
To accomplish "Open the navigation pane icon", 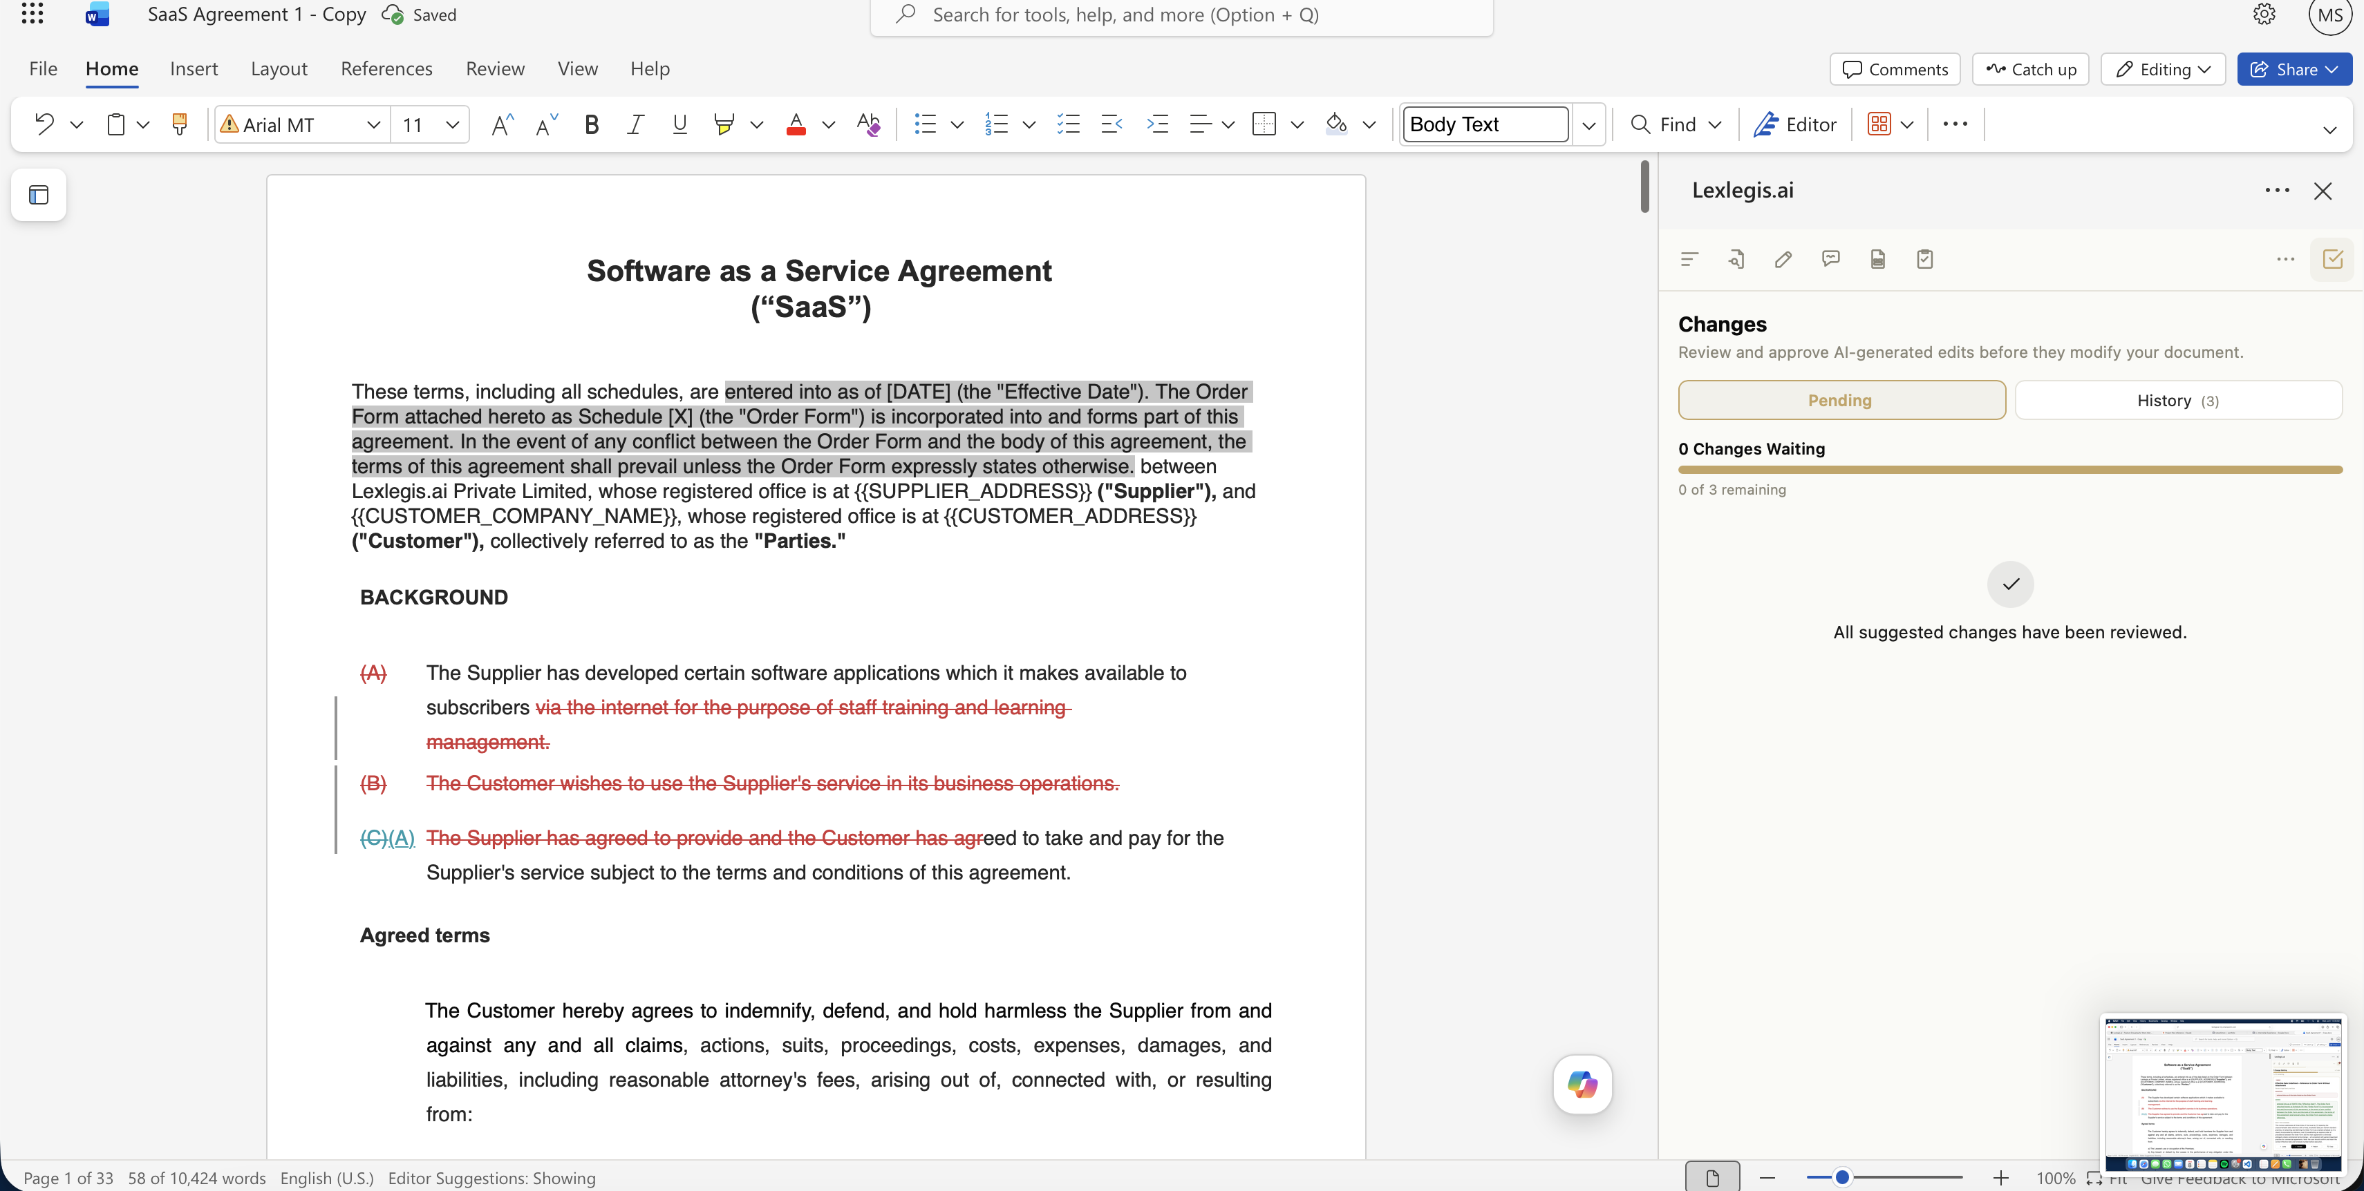I will pyautogui.click(x=39, y=194).
